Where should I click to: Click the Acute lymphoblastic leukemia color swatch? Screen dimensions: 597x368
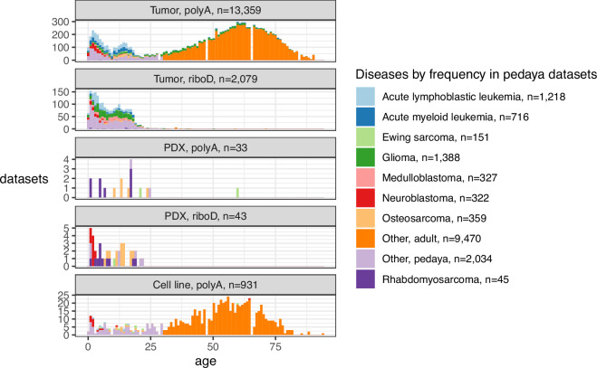coord(365,97)
